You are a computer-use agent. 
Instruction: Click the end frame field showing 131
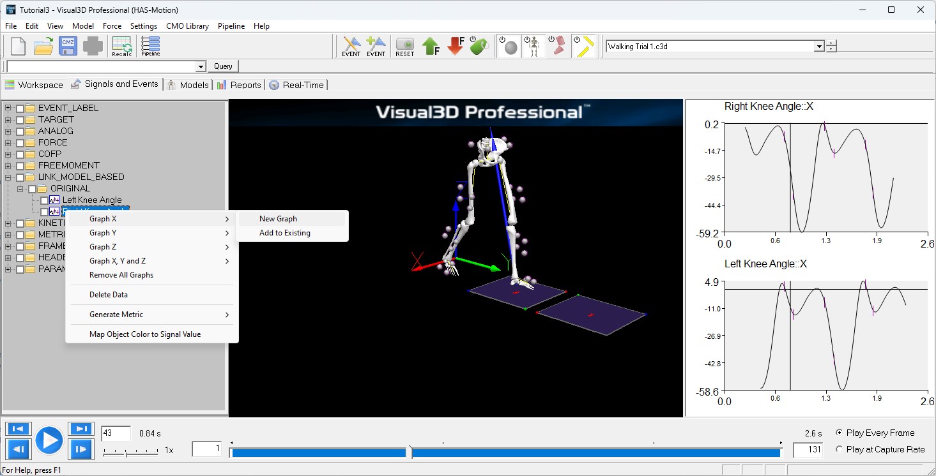(x=808, y=449)
